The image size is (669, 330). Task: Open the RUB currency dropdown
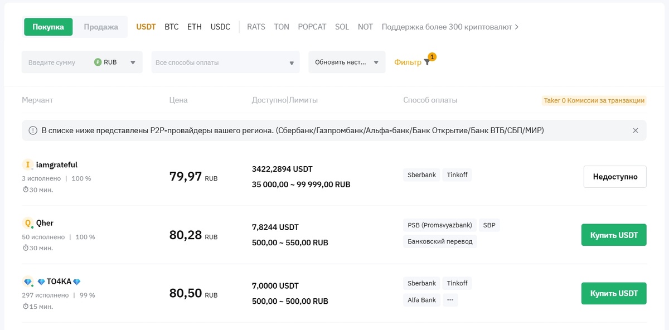click(133, 62)
